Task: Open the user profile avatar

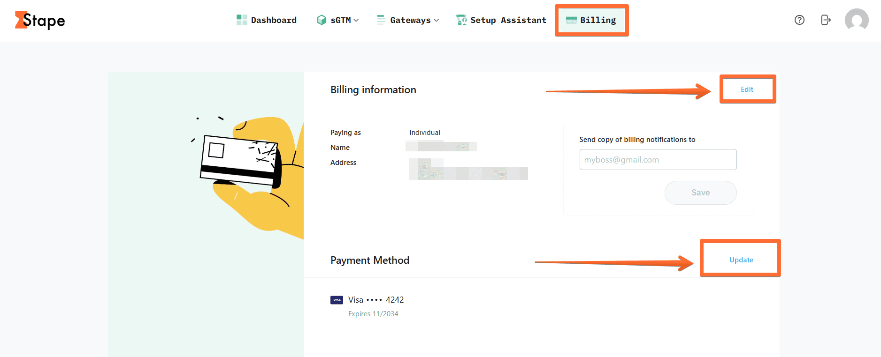Action: click(856, 20)
